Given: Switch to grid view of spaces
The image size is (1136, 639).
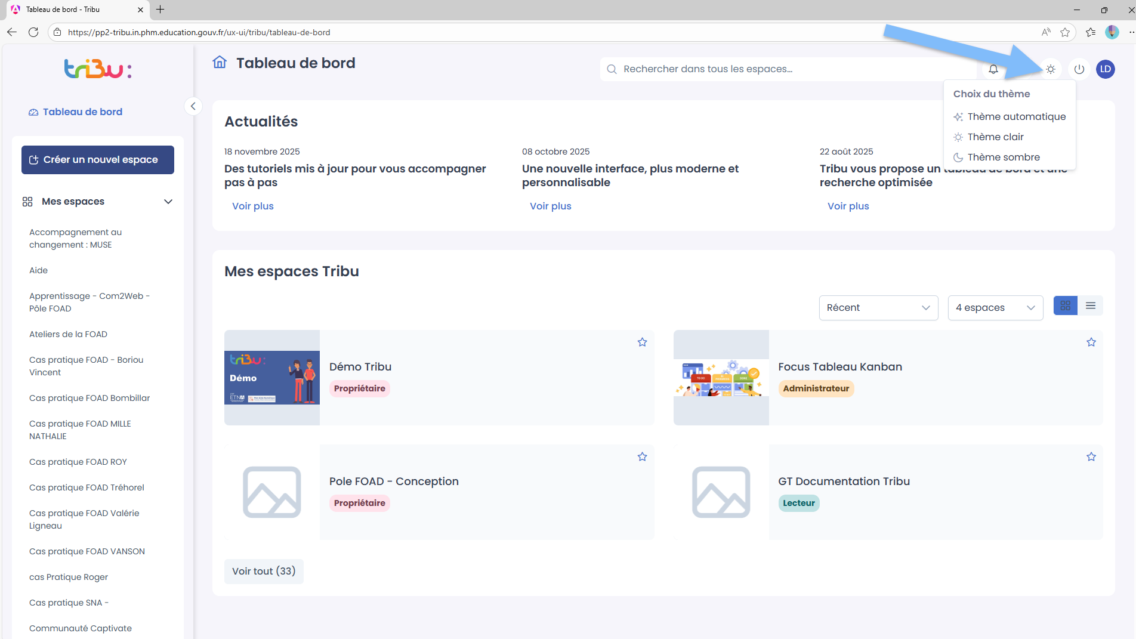Looking at the screenshot, I should pyautogui.click(x=1066, y=305).
